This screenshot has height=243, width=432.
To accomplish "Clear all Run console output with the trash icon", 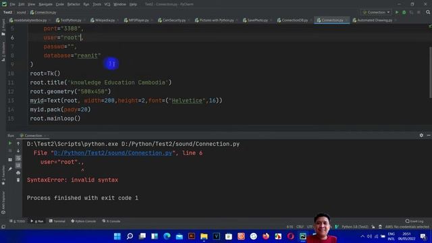I will 18,180.
